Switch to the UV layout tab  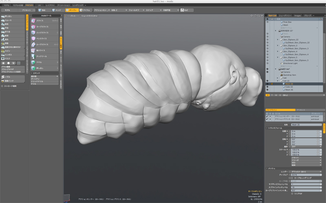point(39,5)
